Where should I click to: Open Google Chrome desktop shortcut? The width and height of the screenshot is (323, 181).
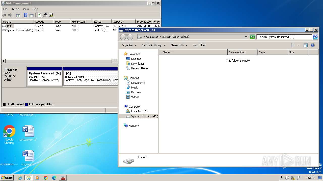tap(9, 135)
